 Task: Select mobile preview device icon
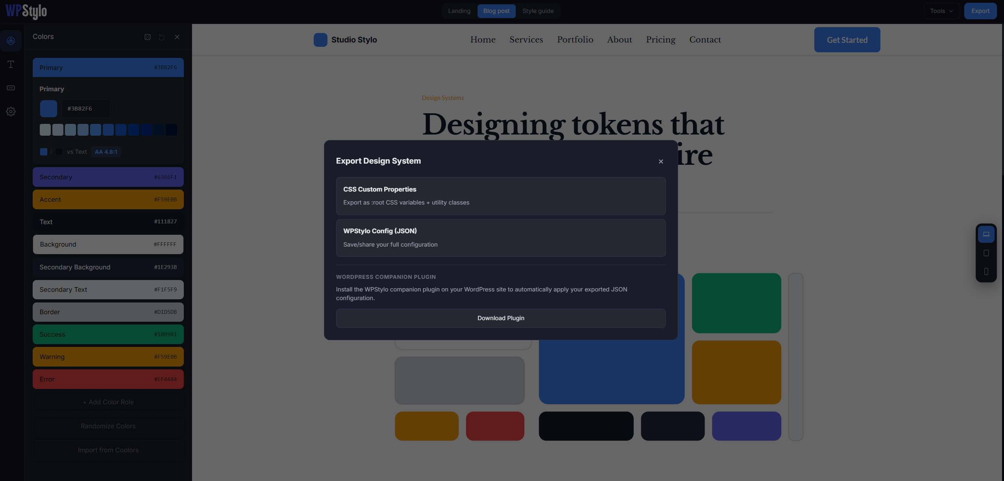[x=986, y=271]
